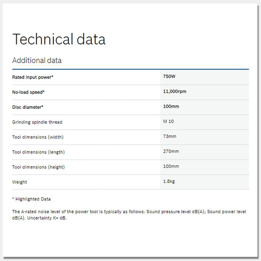The width and height of the screenshot is (261, 261).
Task: Click the Tool dimensions (length) label
Action: point(38,152)
